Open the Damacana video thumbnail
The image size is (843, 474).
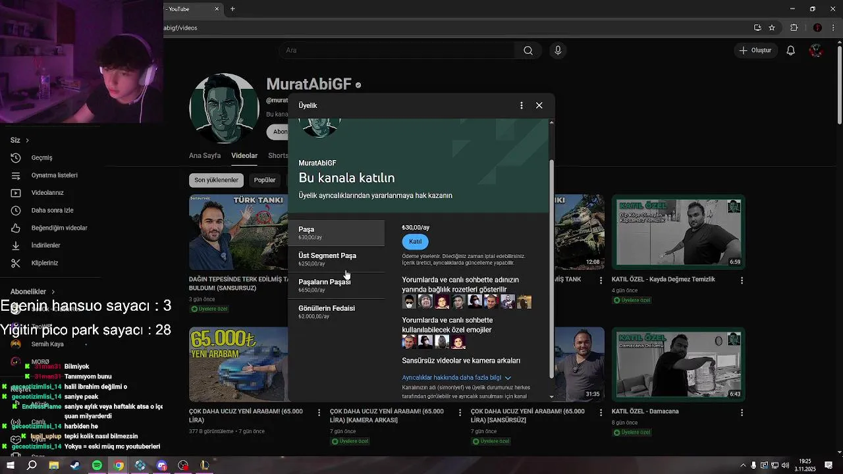(x=678, y=364)
